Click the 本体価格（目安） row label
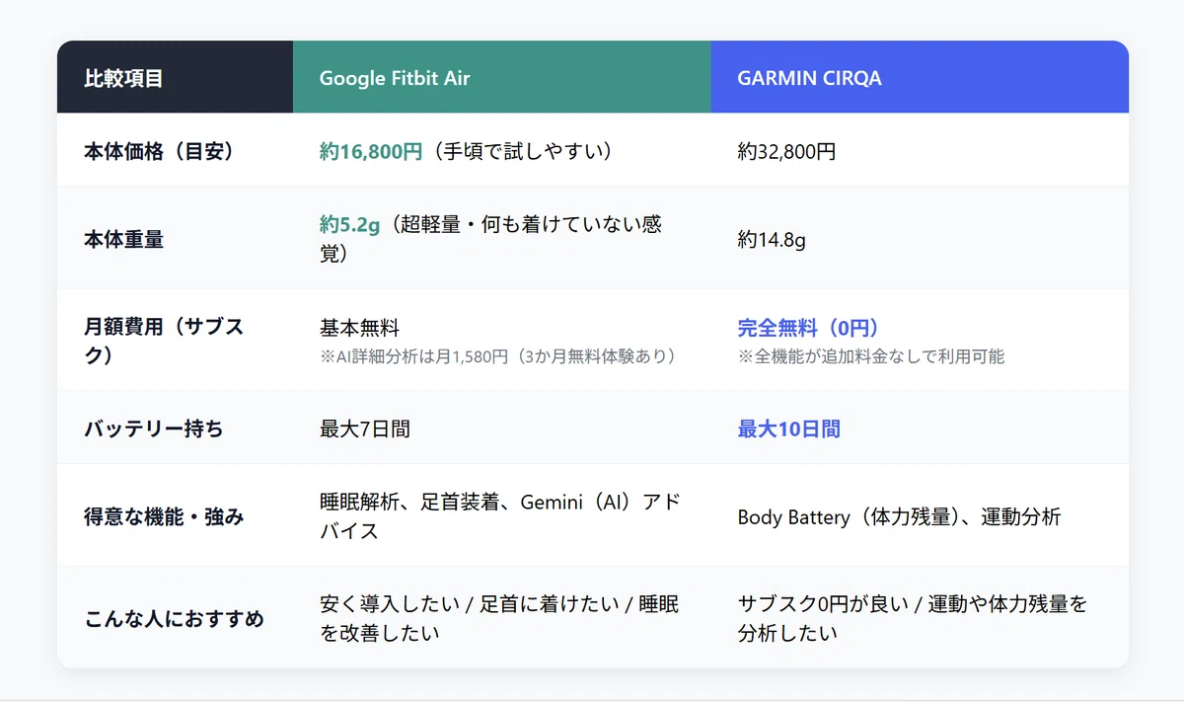 click(175, 150)
